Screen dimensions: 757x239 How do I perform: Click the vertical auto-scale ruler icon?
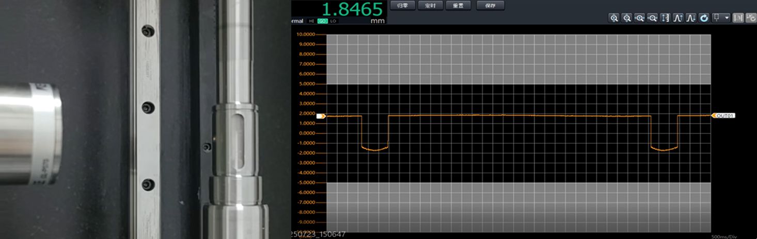coord(665,18)
